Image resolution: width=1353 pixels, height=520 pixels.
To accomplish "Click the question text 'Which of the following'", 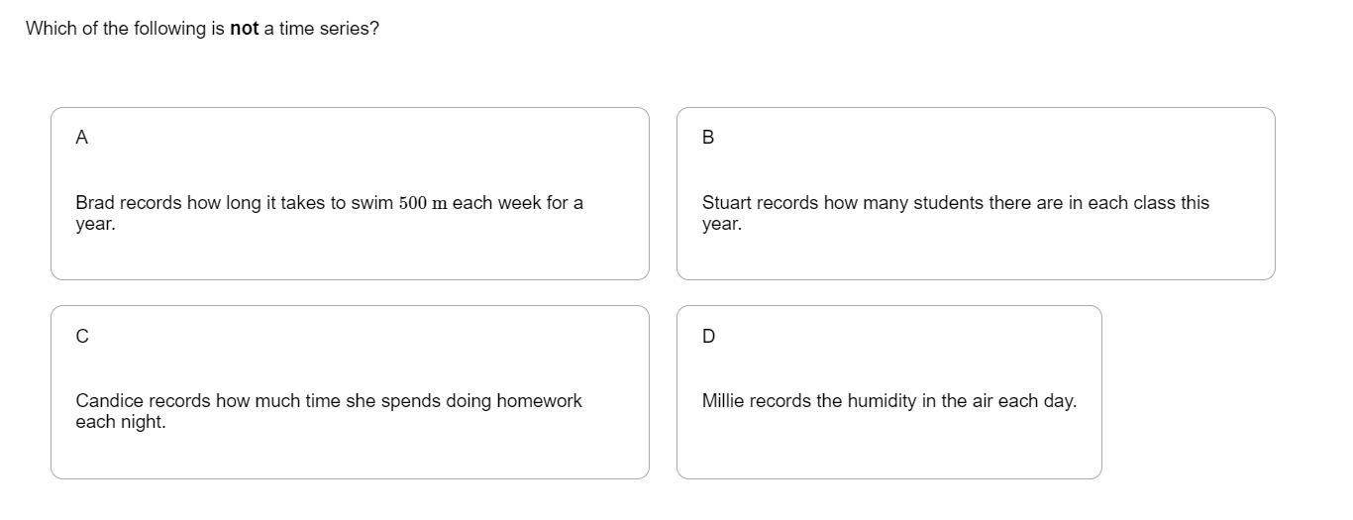I will 202,29.
